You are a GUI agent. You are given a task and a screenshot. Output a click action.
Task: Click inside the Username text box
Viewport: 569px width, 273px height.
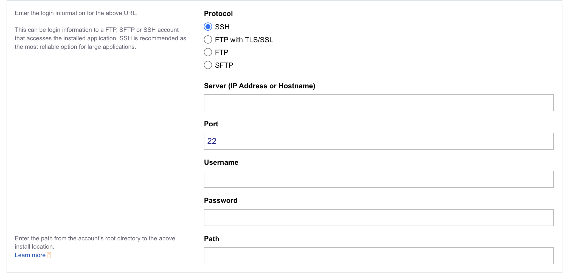379,179
